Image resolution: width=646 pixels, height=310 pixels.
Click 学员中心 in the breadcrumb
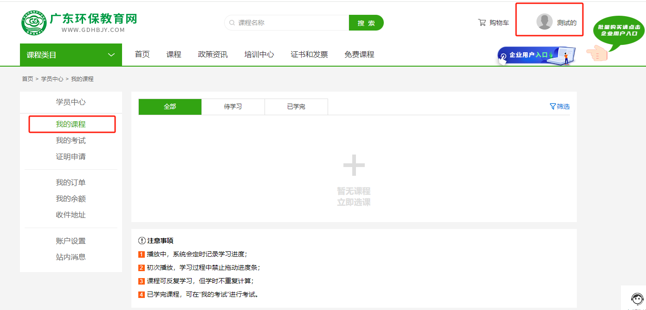[x=52, y=79]
